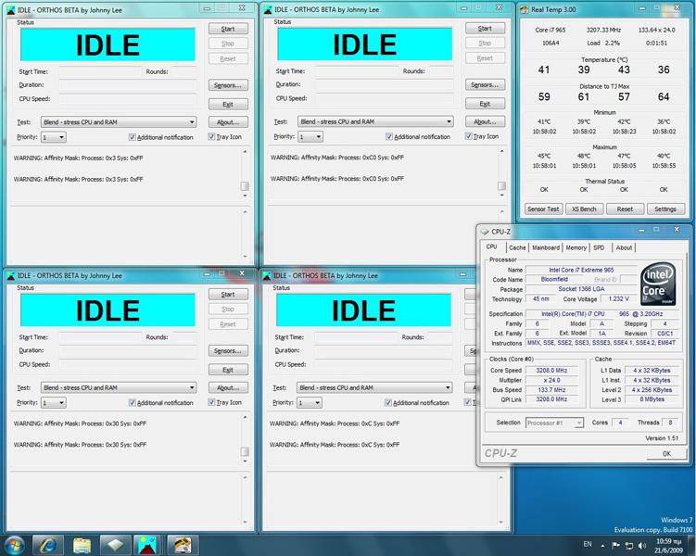
Task: Click the Real Temp 3.00 title bar icon
Action: 525,9
